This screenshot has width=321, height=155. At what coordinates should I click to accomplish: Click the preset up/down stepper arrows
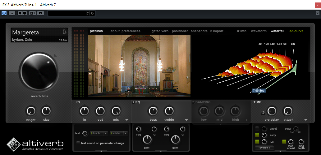tap(88, 13)
